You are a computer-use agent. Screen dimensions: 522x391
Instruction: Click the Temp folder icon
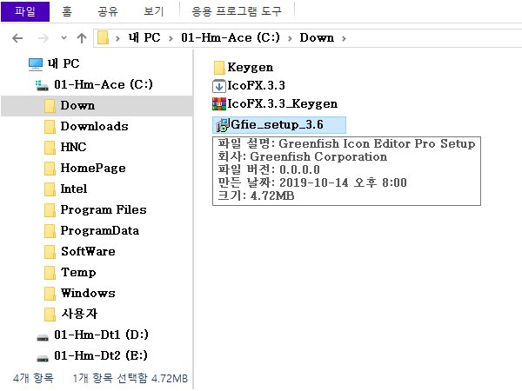pos(50,273)
